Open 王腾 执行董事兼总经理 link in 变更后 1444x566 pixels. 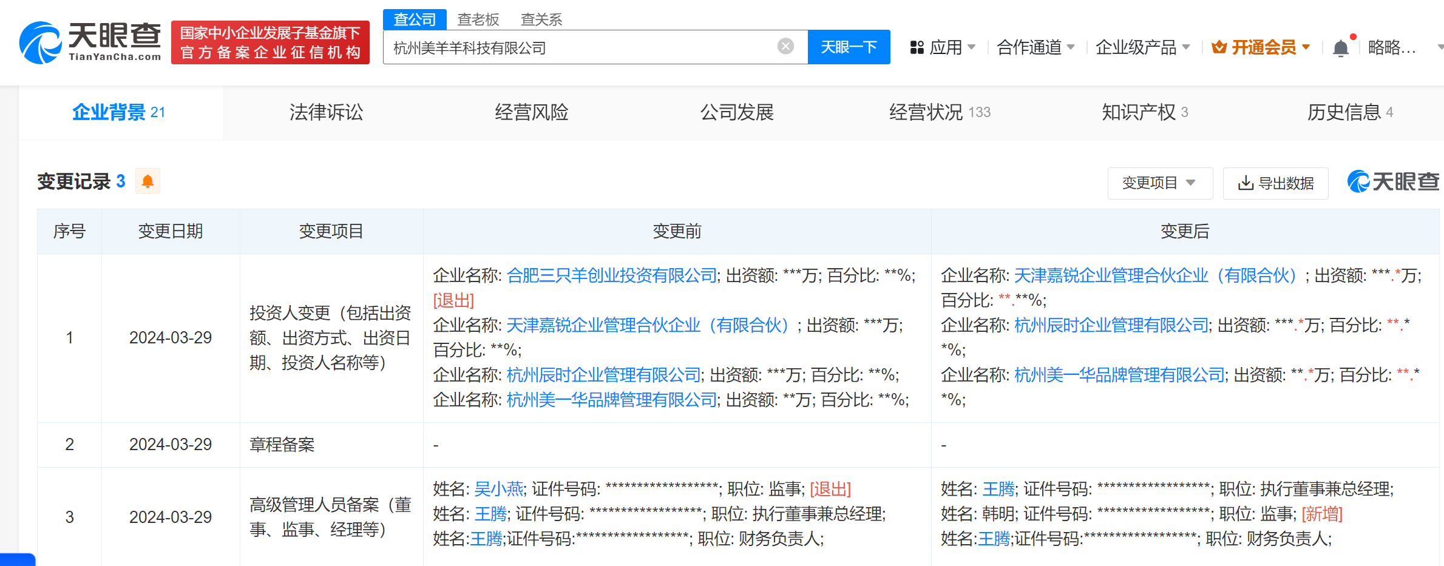tap(998, 489)
